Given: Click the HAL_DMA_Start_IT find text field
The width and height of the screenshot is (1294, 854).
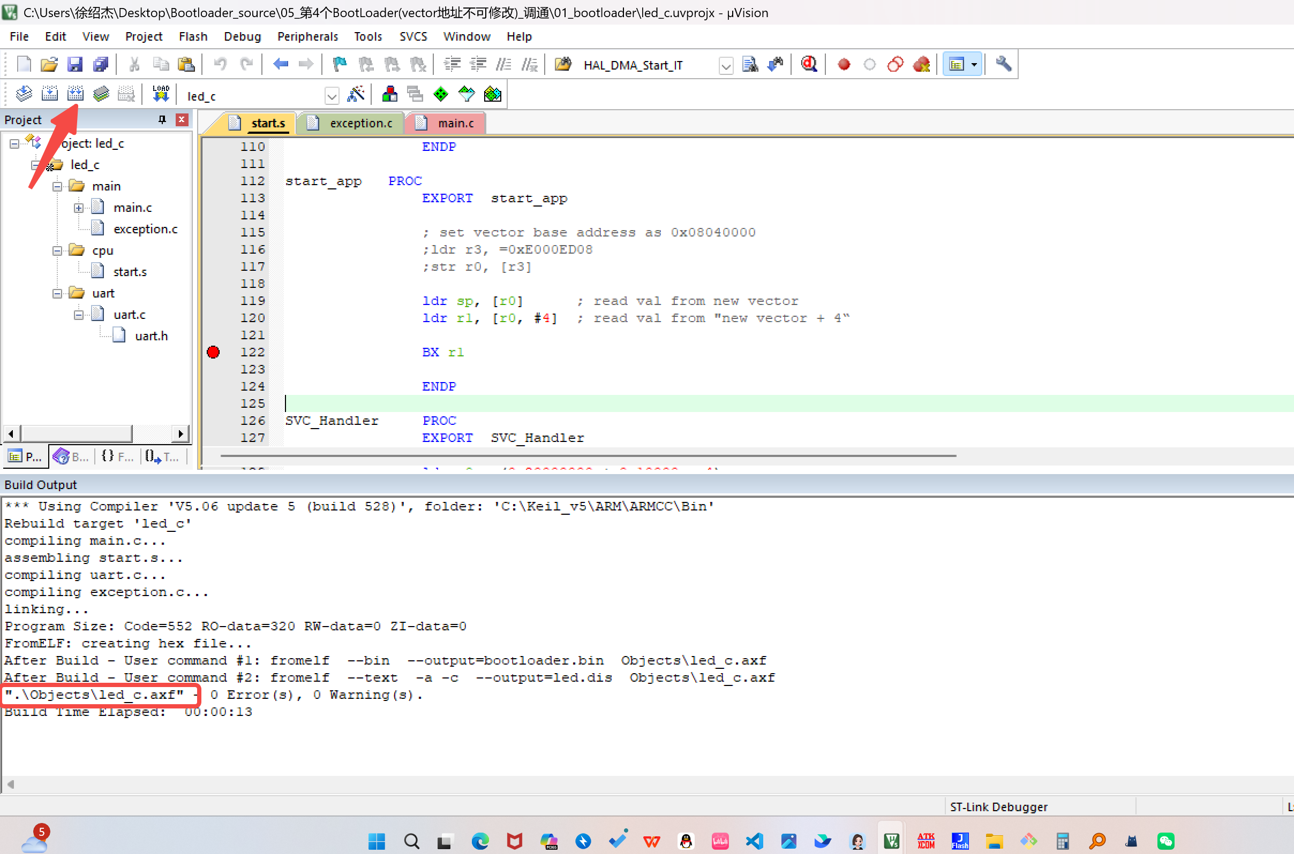Looking at the screenshot, I should (x=649, y=65).
